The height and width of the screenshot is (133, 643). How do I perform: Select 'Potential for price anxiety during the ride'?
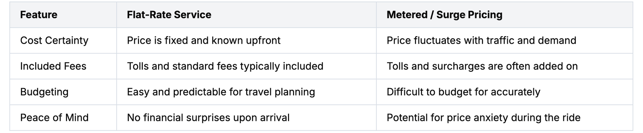click(484, 118)
